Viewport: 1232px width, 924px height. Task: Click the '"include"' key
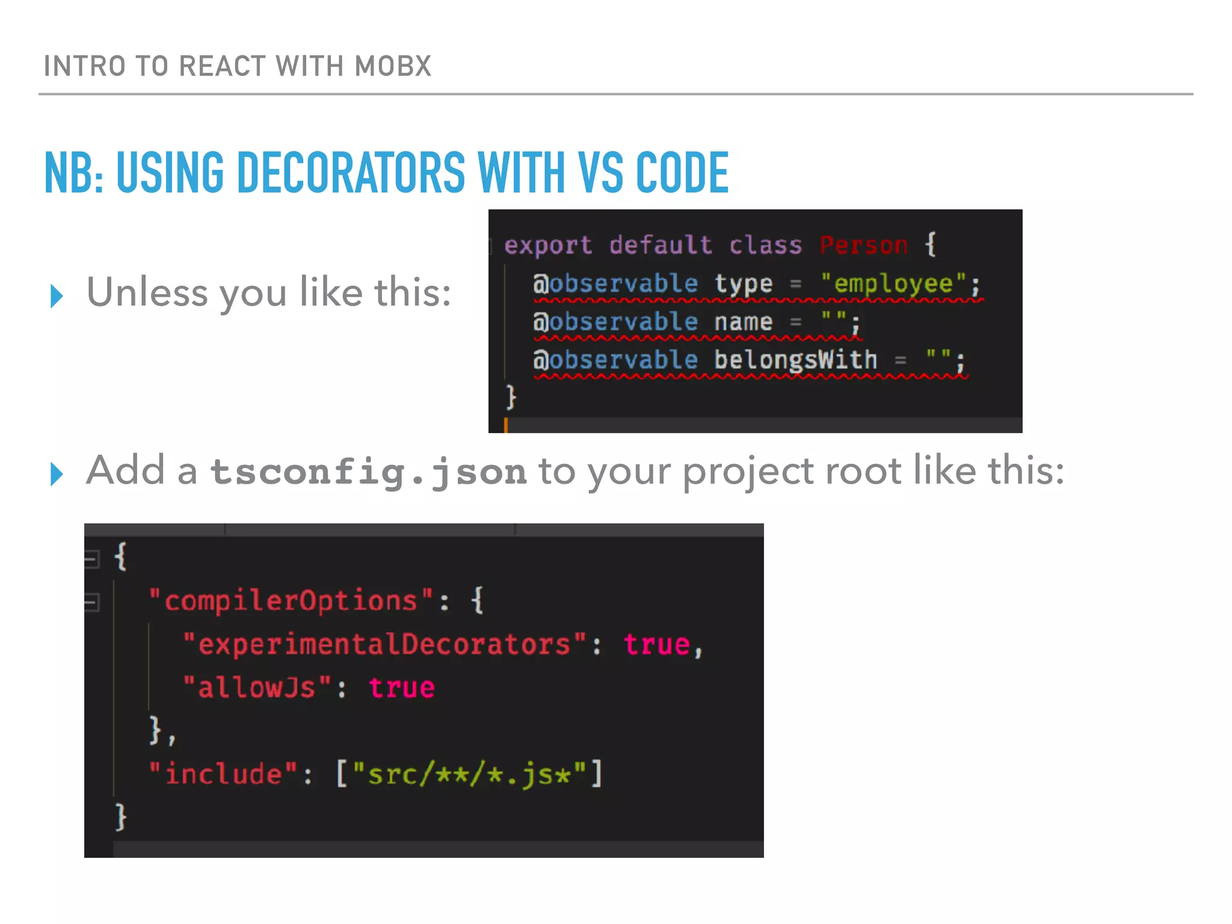tap(223, 774)
